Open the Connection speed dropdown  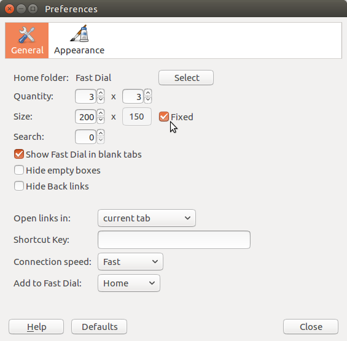(x=130, y=262)
